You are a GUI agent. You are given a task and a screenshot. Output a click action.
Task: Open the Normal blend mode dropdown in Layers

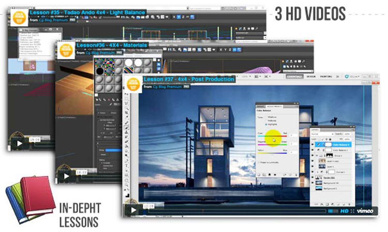click(x=322, y=134)
